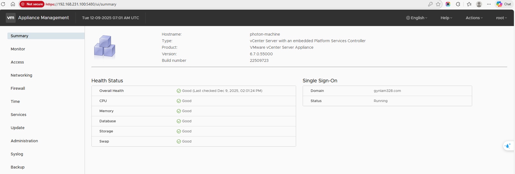Open browser extensions puzzle icon
Screen dimensions: 515x174
coord(458,4)
